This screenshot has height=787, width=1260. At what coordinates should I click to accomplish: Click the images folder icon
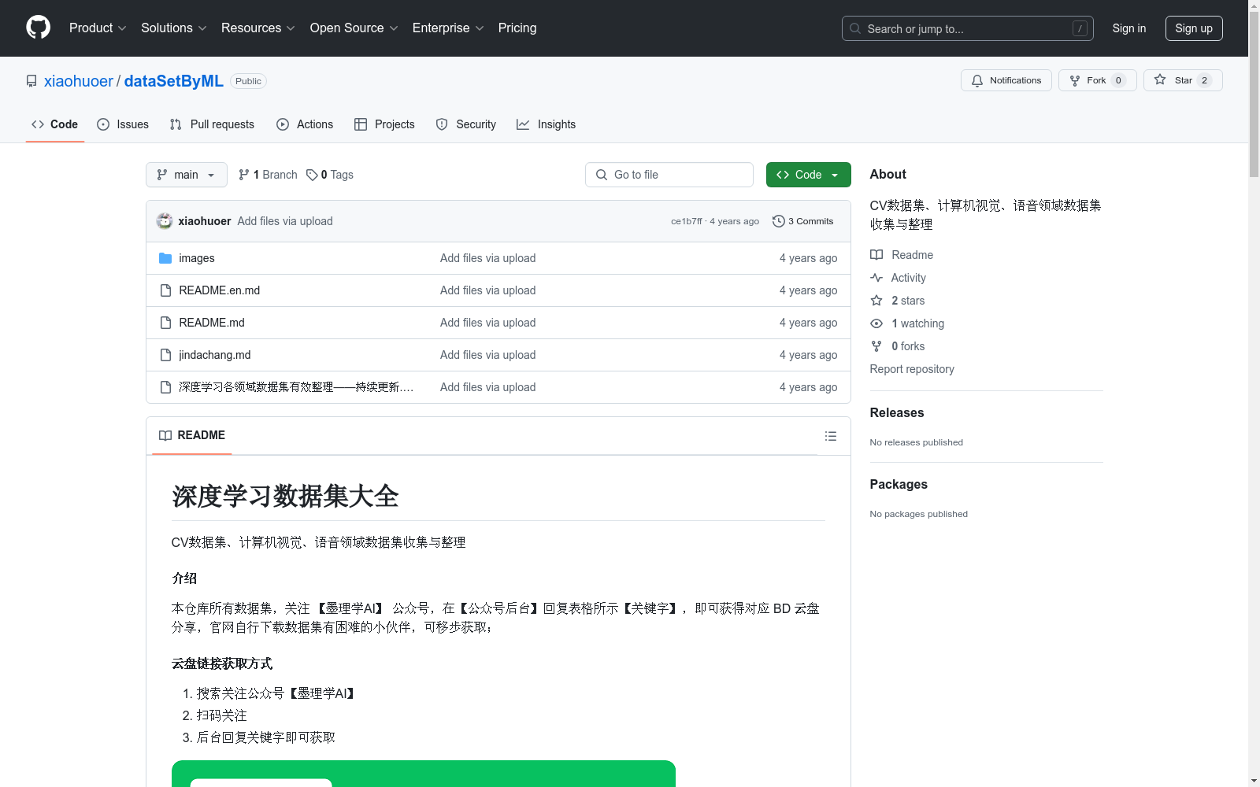pos(165,258)
